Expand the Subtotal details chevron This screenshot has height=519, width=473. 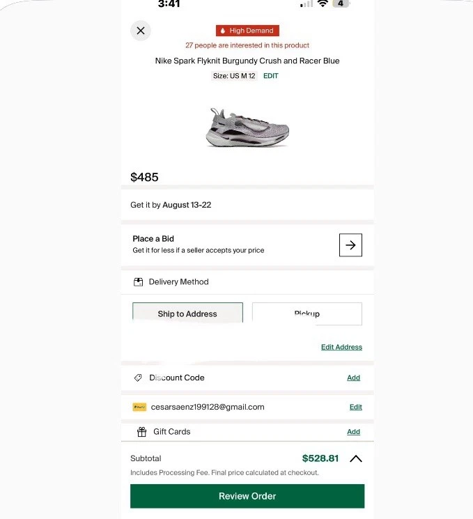[x=355, y=458]
